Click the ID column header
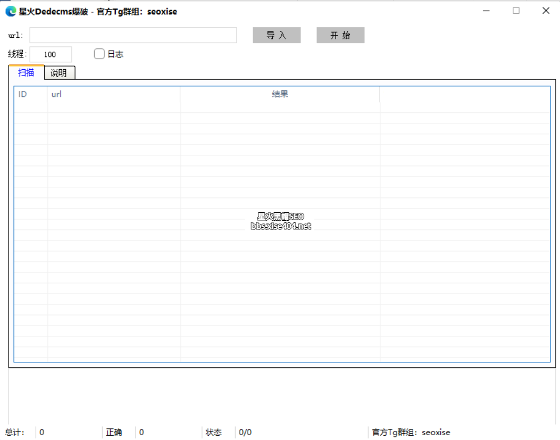 coord(31,94)
